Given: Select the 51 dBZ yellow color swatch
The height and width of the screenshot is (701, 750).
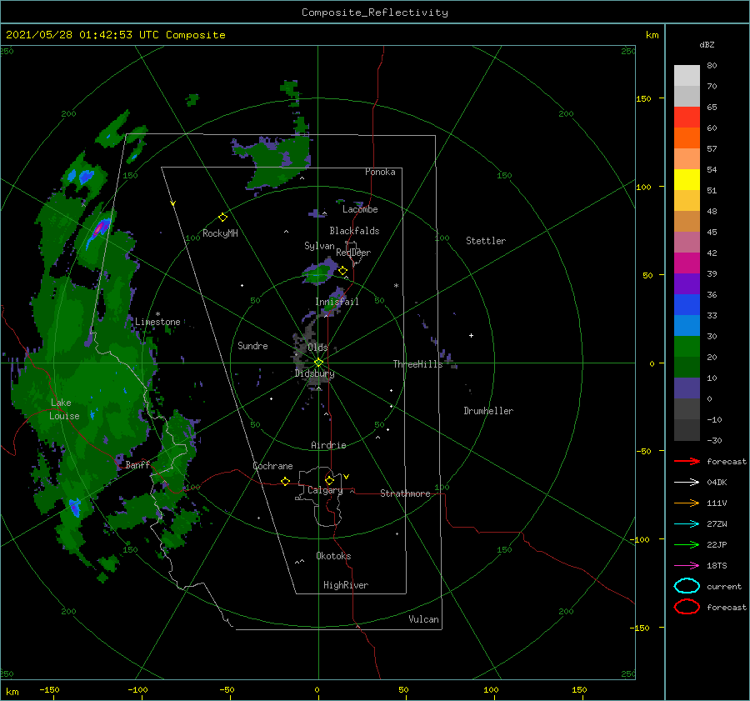Looking at the screenshot, I should [x=687, y=179].
